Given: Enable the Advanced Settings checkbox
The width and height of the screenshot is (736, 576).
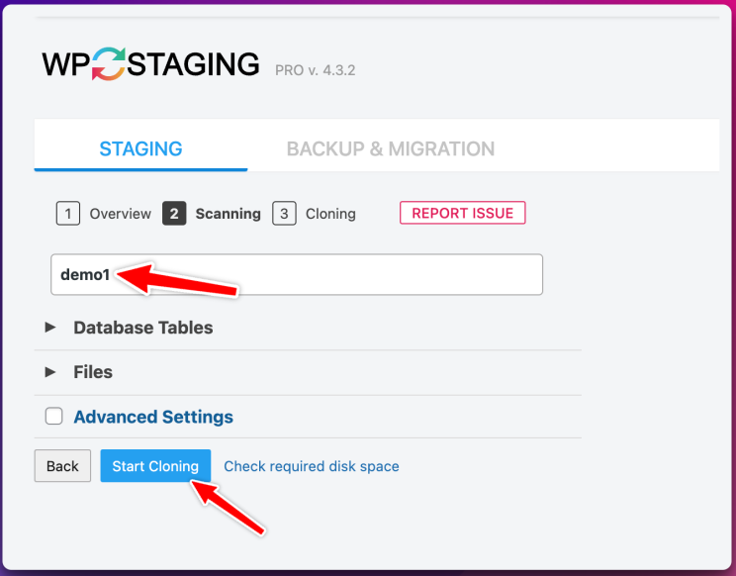Looking at the screenshot, I should coord(54,416).
